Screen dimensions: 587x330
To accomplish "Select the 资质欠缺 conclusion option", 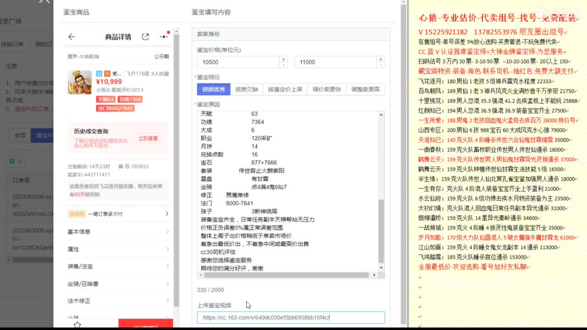I will (247, 89).
